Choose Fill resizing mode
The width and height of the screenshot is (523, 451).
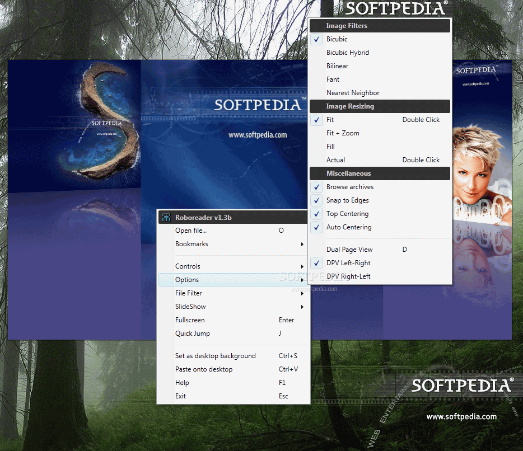(380, 147)
